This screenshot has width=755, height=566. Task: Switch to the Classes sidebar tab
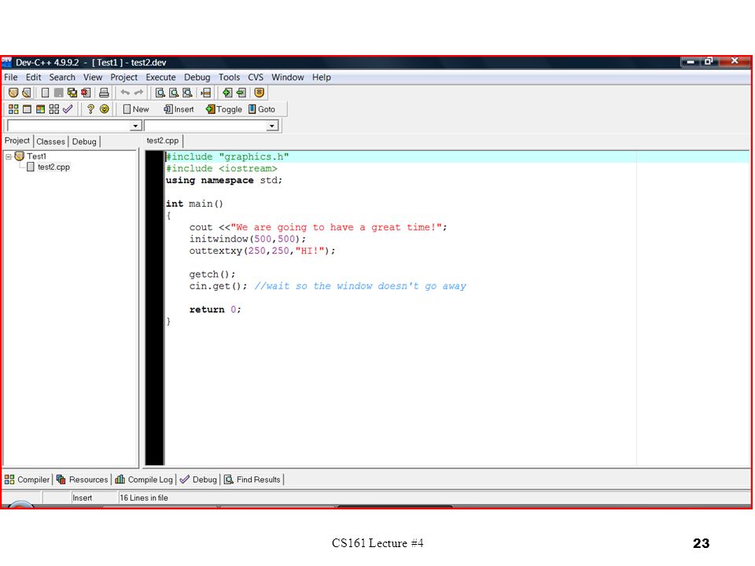point(50,141)
